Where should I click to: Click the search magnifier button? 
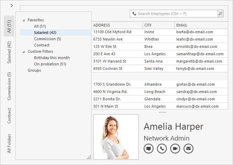[x=220, y=14]
